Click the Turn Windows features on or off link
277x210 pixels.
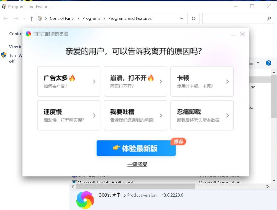click(x=16, y=58)
